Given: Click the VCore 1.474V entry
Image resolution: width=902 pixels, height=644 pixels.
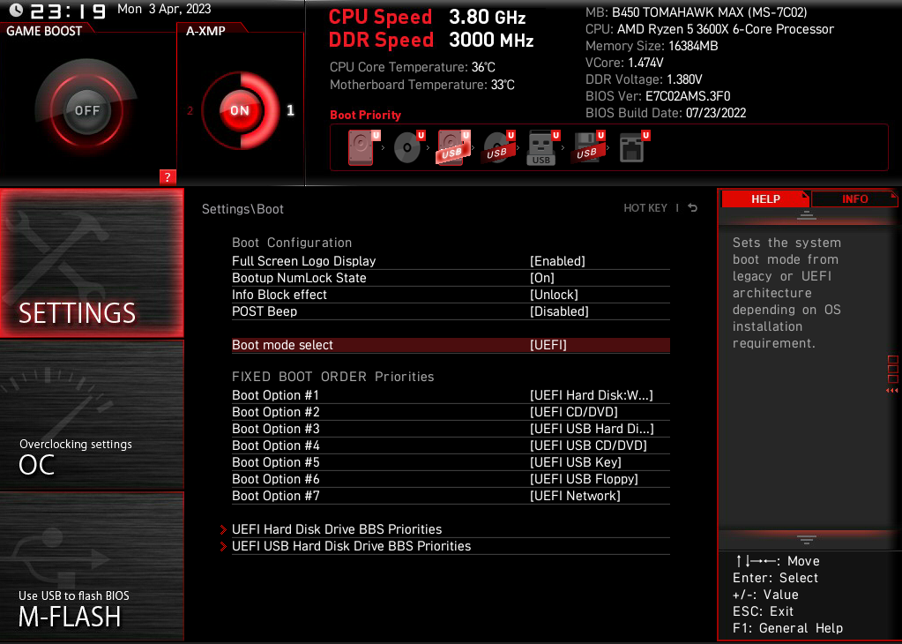Looking at the screenshot, I should click(x=625, y=63).
